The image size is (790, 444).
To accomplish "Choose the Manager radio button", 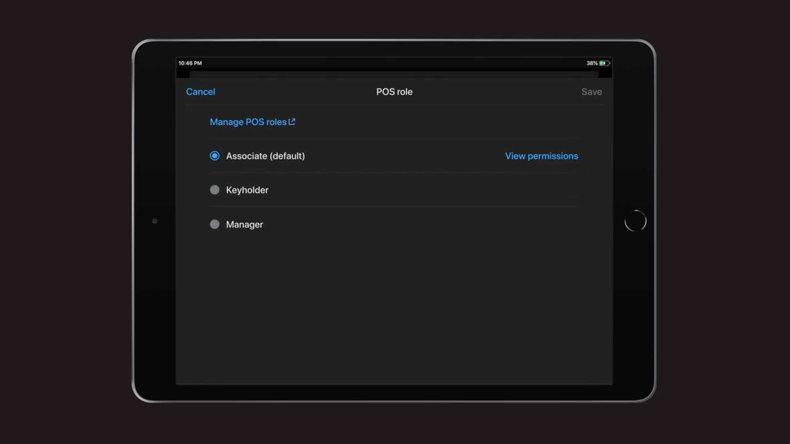I will (x=214, y=224).
